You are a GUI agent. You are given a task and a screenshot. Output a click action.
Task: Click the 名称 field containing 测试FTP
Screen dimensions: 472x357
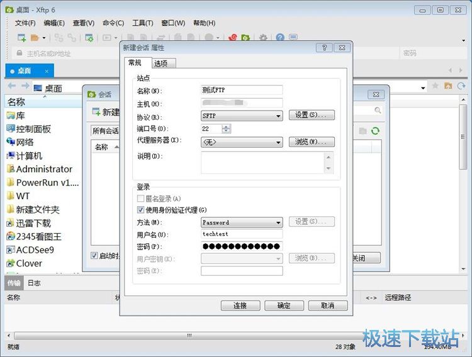(242, 90)
